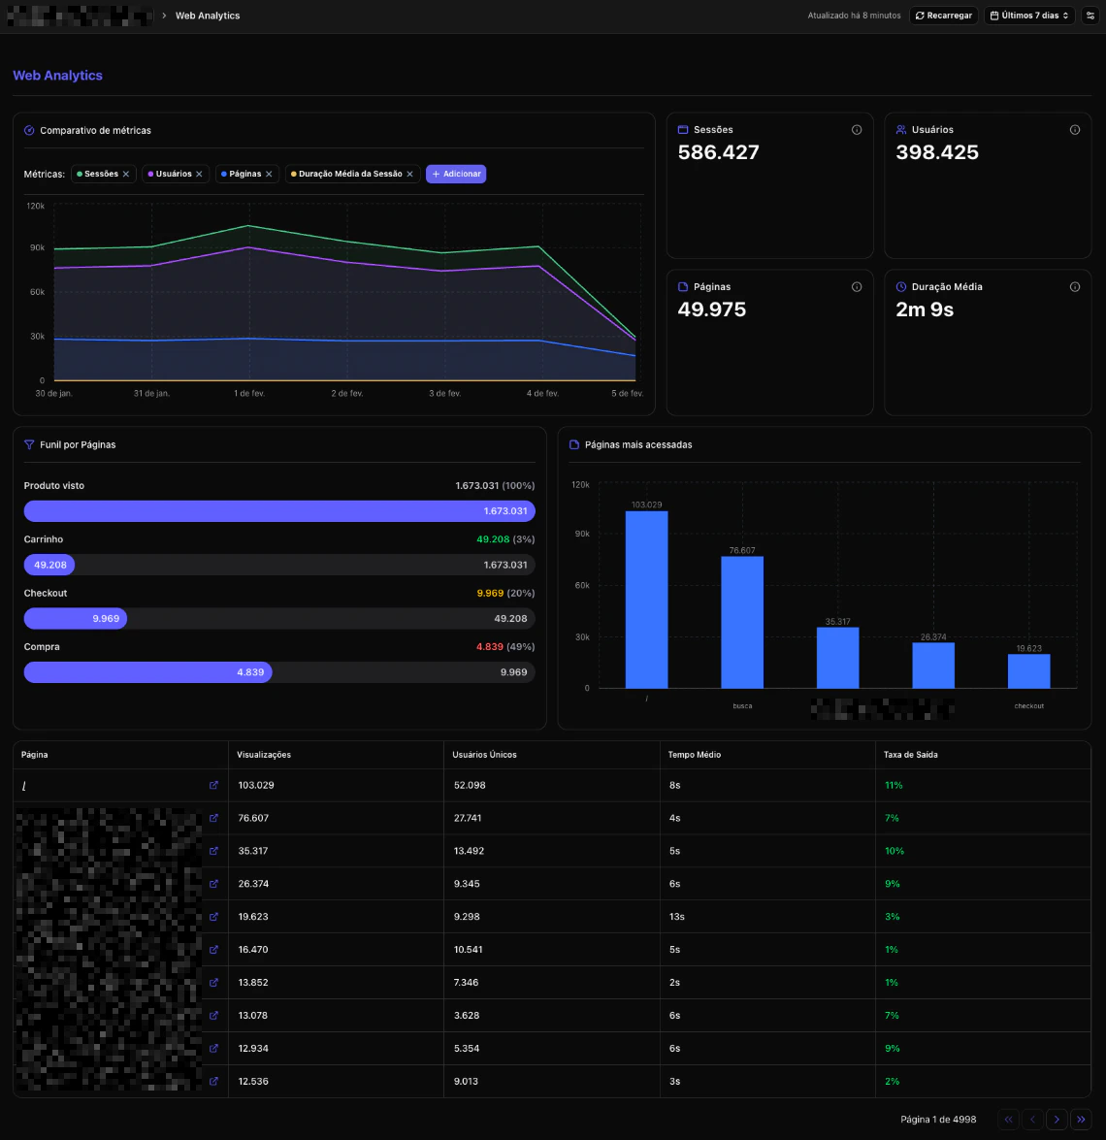Screen dimensions: 1106x1140
Task: Jump to last table page
Action: point(1082,1120)
